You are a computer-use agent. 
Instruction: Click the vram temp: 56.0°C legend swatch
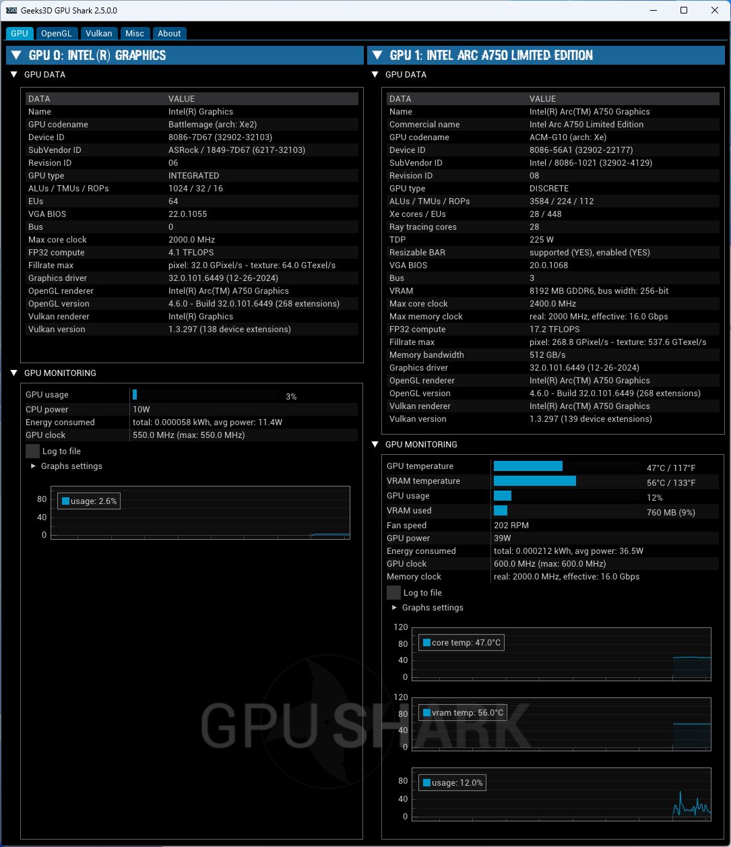point(426,713)
